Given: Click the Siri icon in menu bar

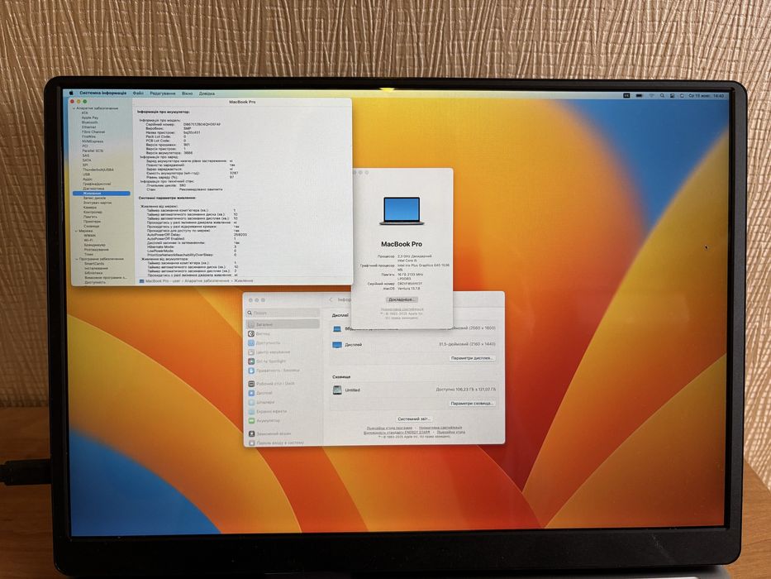Looking at the screenshot, I should click(682, 95).
